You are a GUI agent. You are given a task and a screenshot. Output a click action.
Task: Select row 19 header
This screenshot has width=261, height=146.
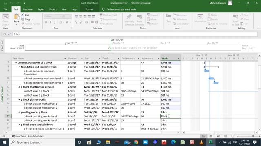(x=8, y=116)
